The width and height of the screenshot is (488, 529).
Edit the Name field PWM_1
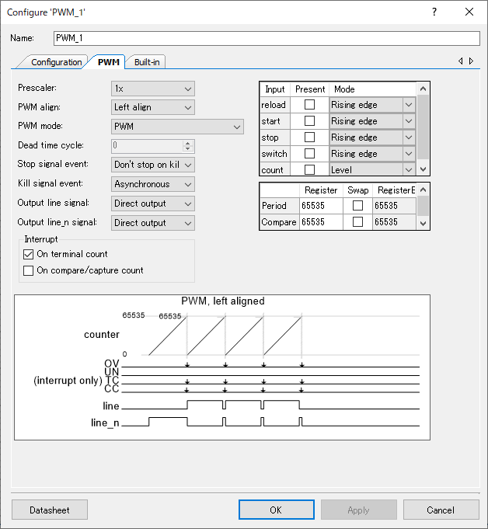(267, 38)
